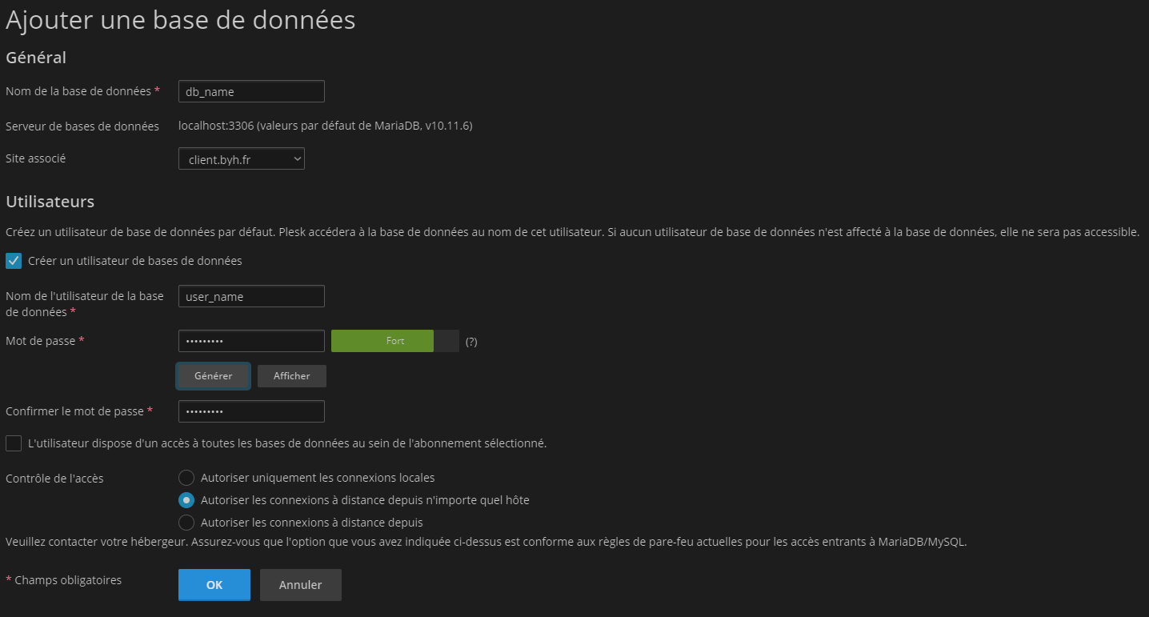This screenshot has height=617, width=1149.
Task: Open the Site associé dropdown
Action: (x=241, y=158)
